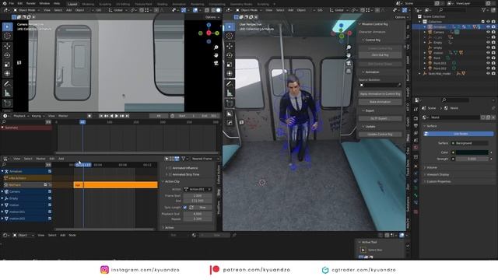Viewport: 498px width, 280px height.
Task: Click Apply Animation to Control Rig
Action: 381,94
